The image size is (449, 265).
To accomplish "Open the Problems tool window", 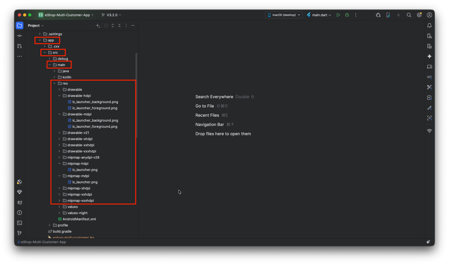I will point(20,213).
